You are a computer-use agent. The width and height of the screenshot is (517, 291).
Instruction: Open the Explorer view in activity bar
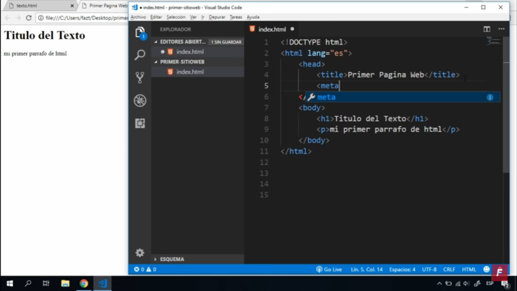(x=140, y=33)
